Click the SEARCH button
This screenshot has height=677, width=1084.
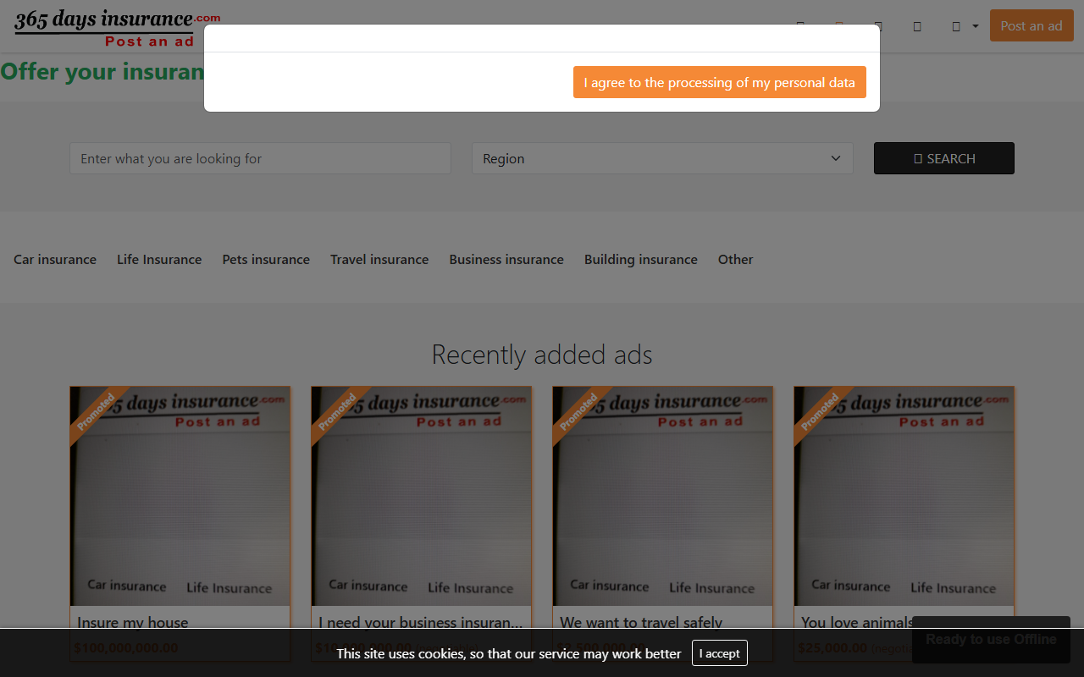[943, 158]
